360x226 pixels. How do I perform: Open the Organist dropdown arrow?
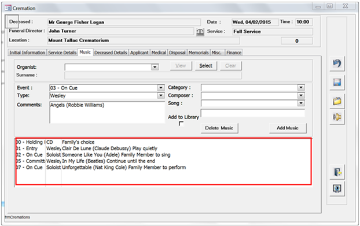pos(155,67)
